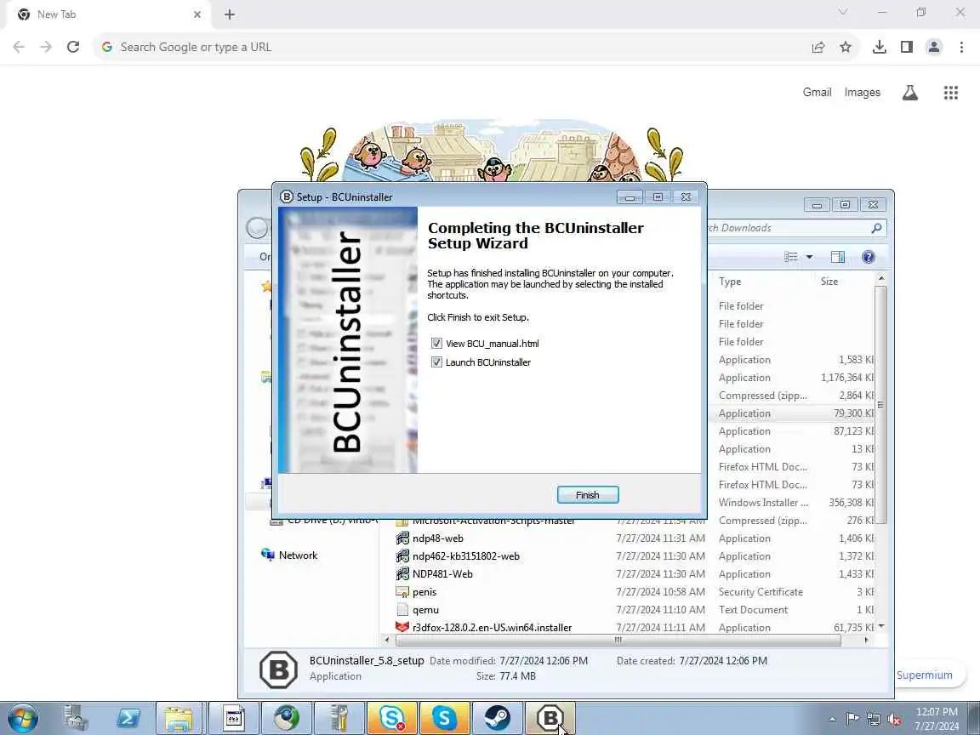Open the Supermium browser taskbar icon

(x=287, y=718)
